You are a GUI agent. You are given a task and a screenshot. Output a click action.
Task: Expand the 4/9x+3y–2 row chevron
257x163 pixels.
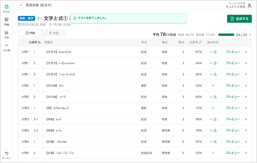click(x=246, y=108)
